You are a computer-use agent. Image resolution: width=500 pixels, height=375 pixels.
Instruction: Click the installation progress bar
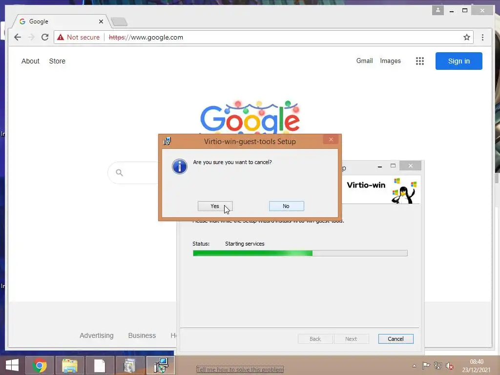click(300, 253)
